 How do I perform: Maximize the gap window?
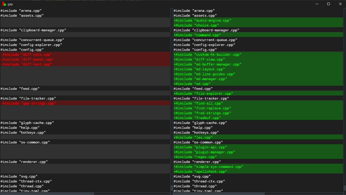click(329, 4)
